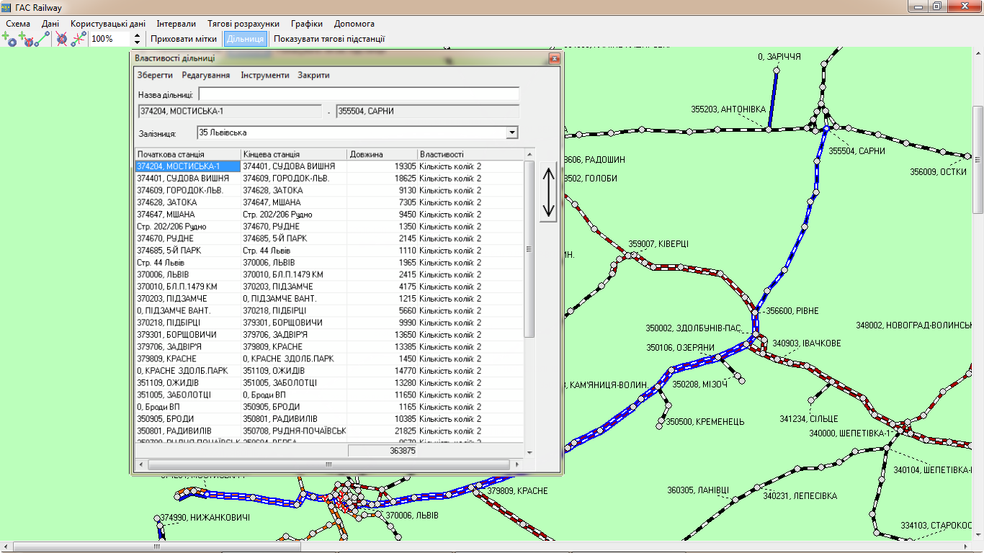Click the add station with red mark icon
This screenshot has height=553, width=984.
(x=26, y=39)
